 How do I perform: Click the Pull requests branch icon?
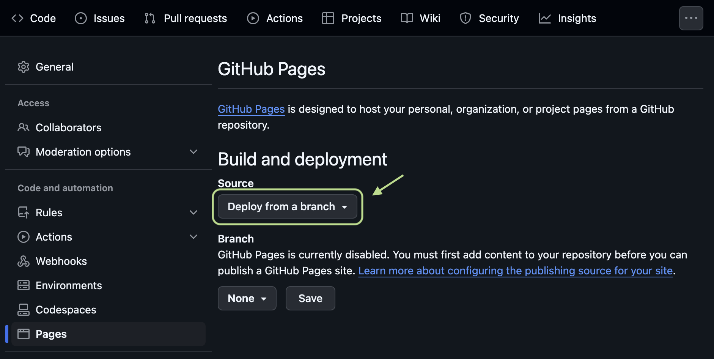[150, 18]
